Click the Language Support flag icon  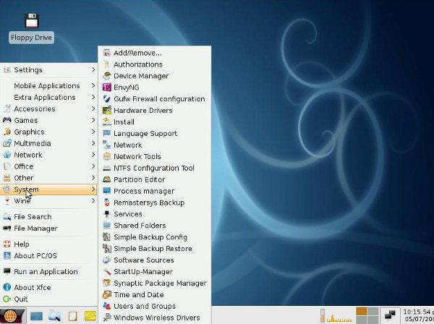pyautogui.click(x=107, y=133)
